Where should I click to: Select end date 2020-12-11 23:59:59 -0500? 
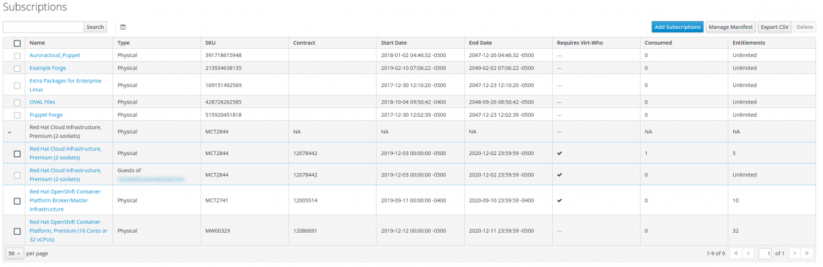click(501, 231)
